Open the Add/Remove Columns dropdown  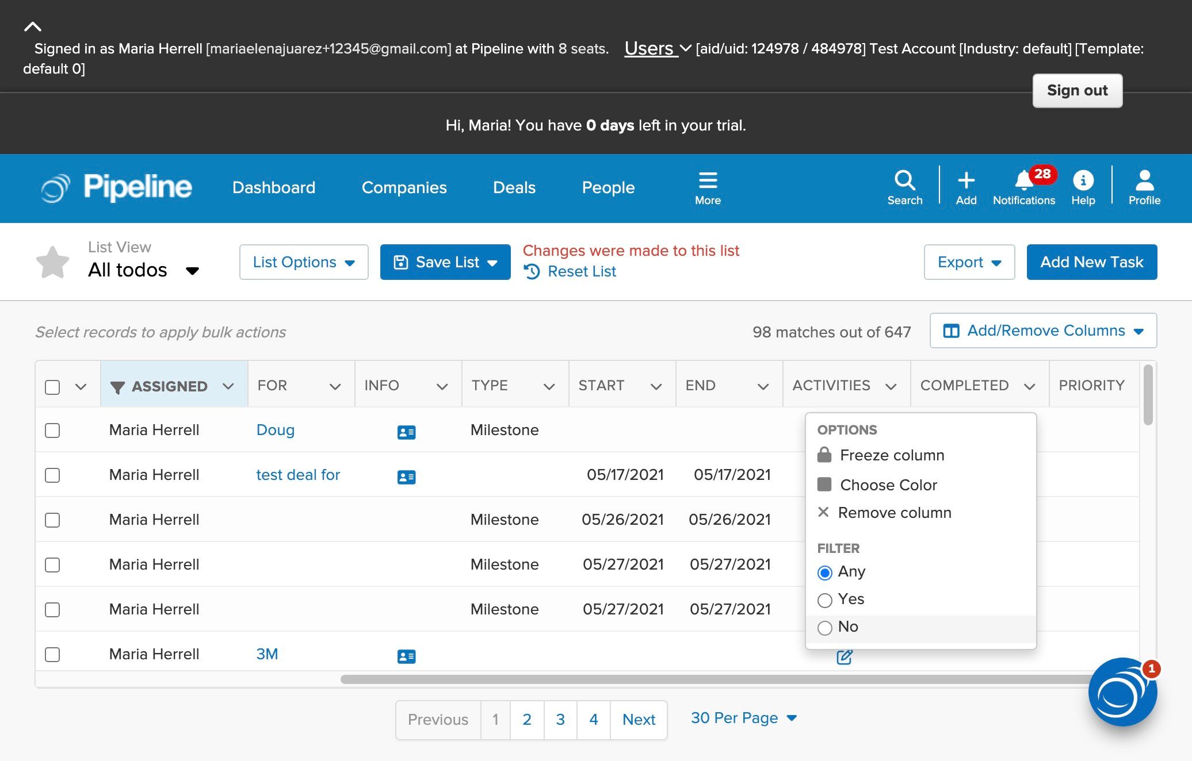1042,330
